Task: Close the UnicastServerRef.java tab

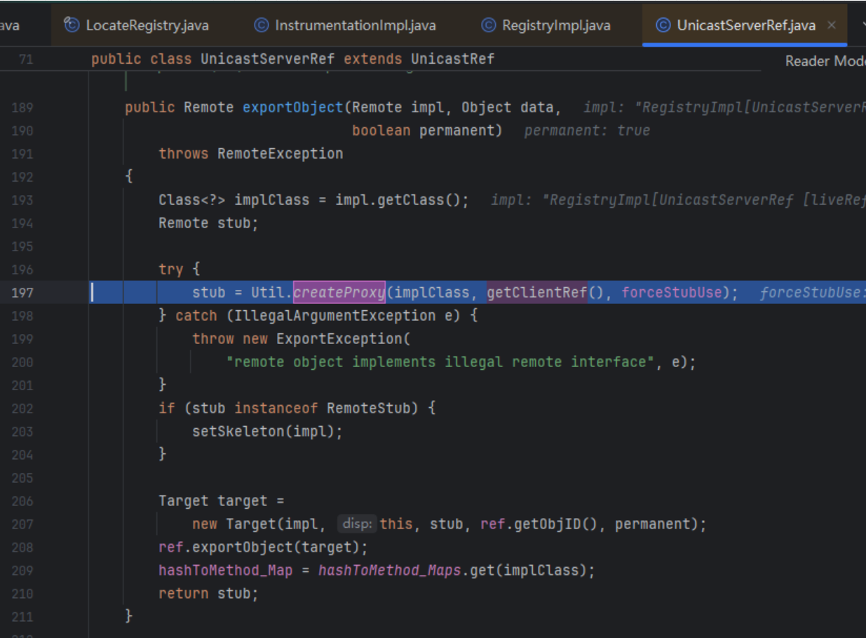Action: tap(832, 25)
